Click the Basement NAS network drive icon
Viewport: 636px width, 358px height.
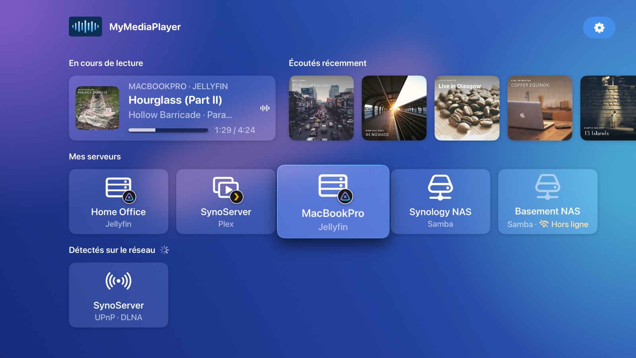[548, 187]
